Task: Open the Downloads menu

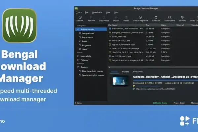Action: 97,12
